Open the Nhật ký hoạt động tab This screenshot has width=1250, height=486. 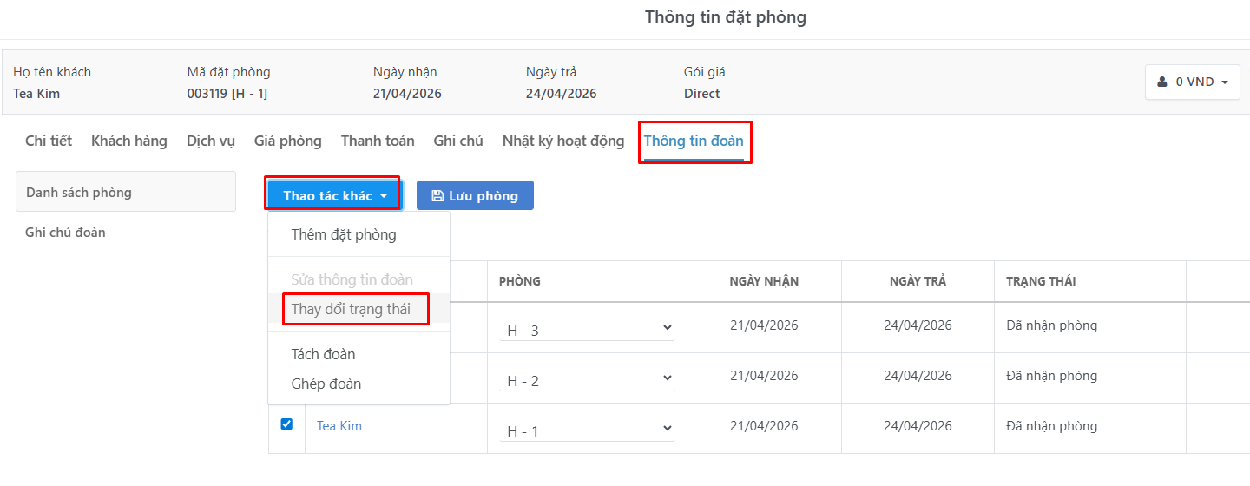click(x=563, y=141)
